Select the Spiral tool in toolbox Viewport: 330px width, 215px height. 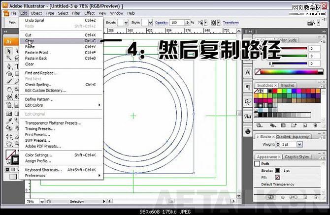click(9, 74)
